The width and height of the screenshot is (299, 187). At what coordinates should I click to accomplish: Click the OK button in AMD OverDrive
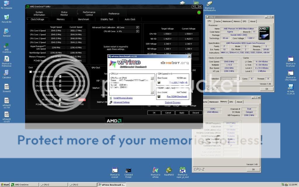point(154,113)
